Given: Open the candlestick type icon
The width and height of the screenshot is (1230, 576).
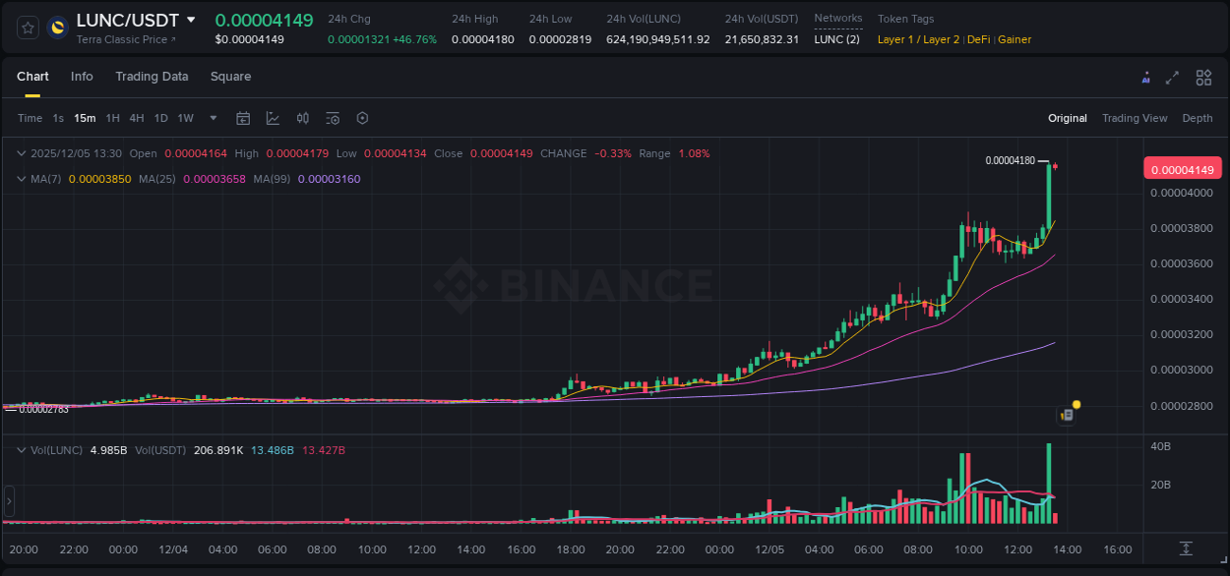Looking at the screenshot, I should [302, 118].
